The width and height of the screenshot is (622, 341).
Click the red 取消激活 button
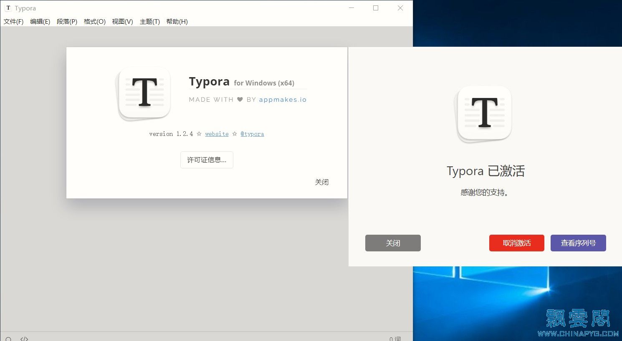[x=517, y=243]
